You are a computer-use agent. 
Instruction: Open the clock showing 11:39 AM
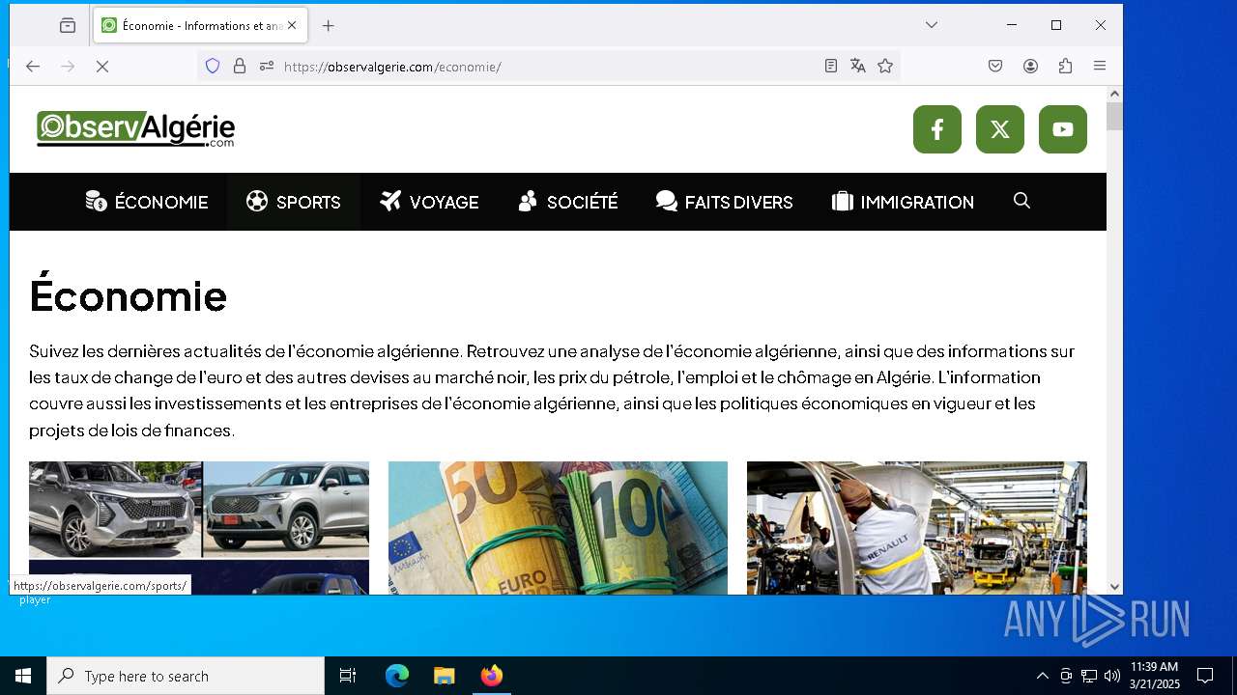point(1155,676)
